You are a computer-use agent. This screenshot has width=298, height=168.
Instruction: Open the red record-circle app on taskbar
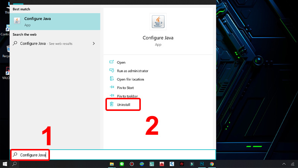coord(132,164)
